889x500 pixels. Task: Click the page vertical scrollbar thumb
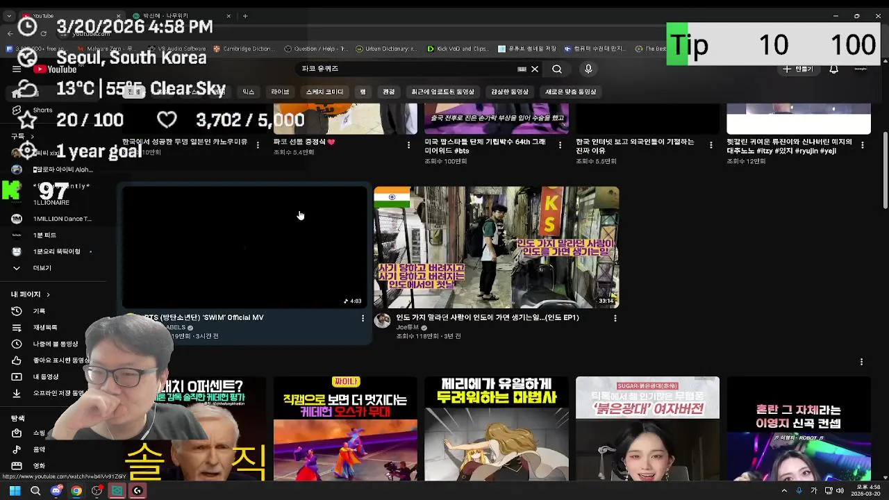(x=885, y=169)
